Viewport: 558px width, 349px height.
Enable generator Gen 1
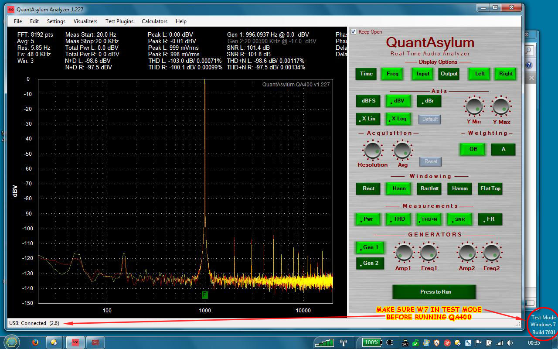[x=370, y=247]
